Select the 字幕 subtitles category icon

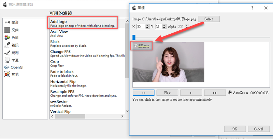point(7,60)
